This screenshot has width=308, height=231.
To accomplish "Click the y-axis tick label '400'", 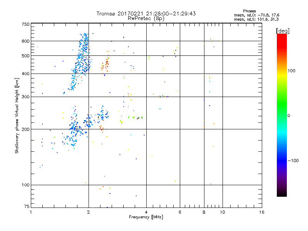I will coord(25,74).
